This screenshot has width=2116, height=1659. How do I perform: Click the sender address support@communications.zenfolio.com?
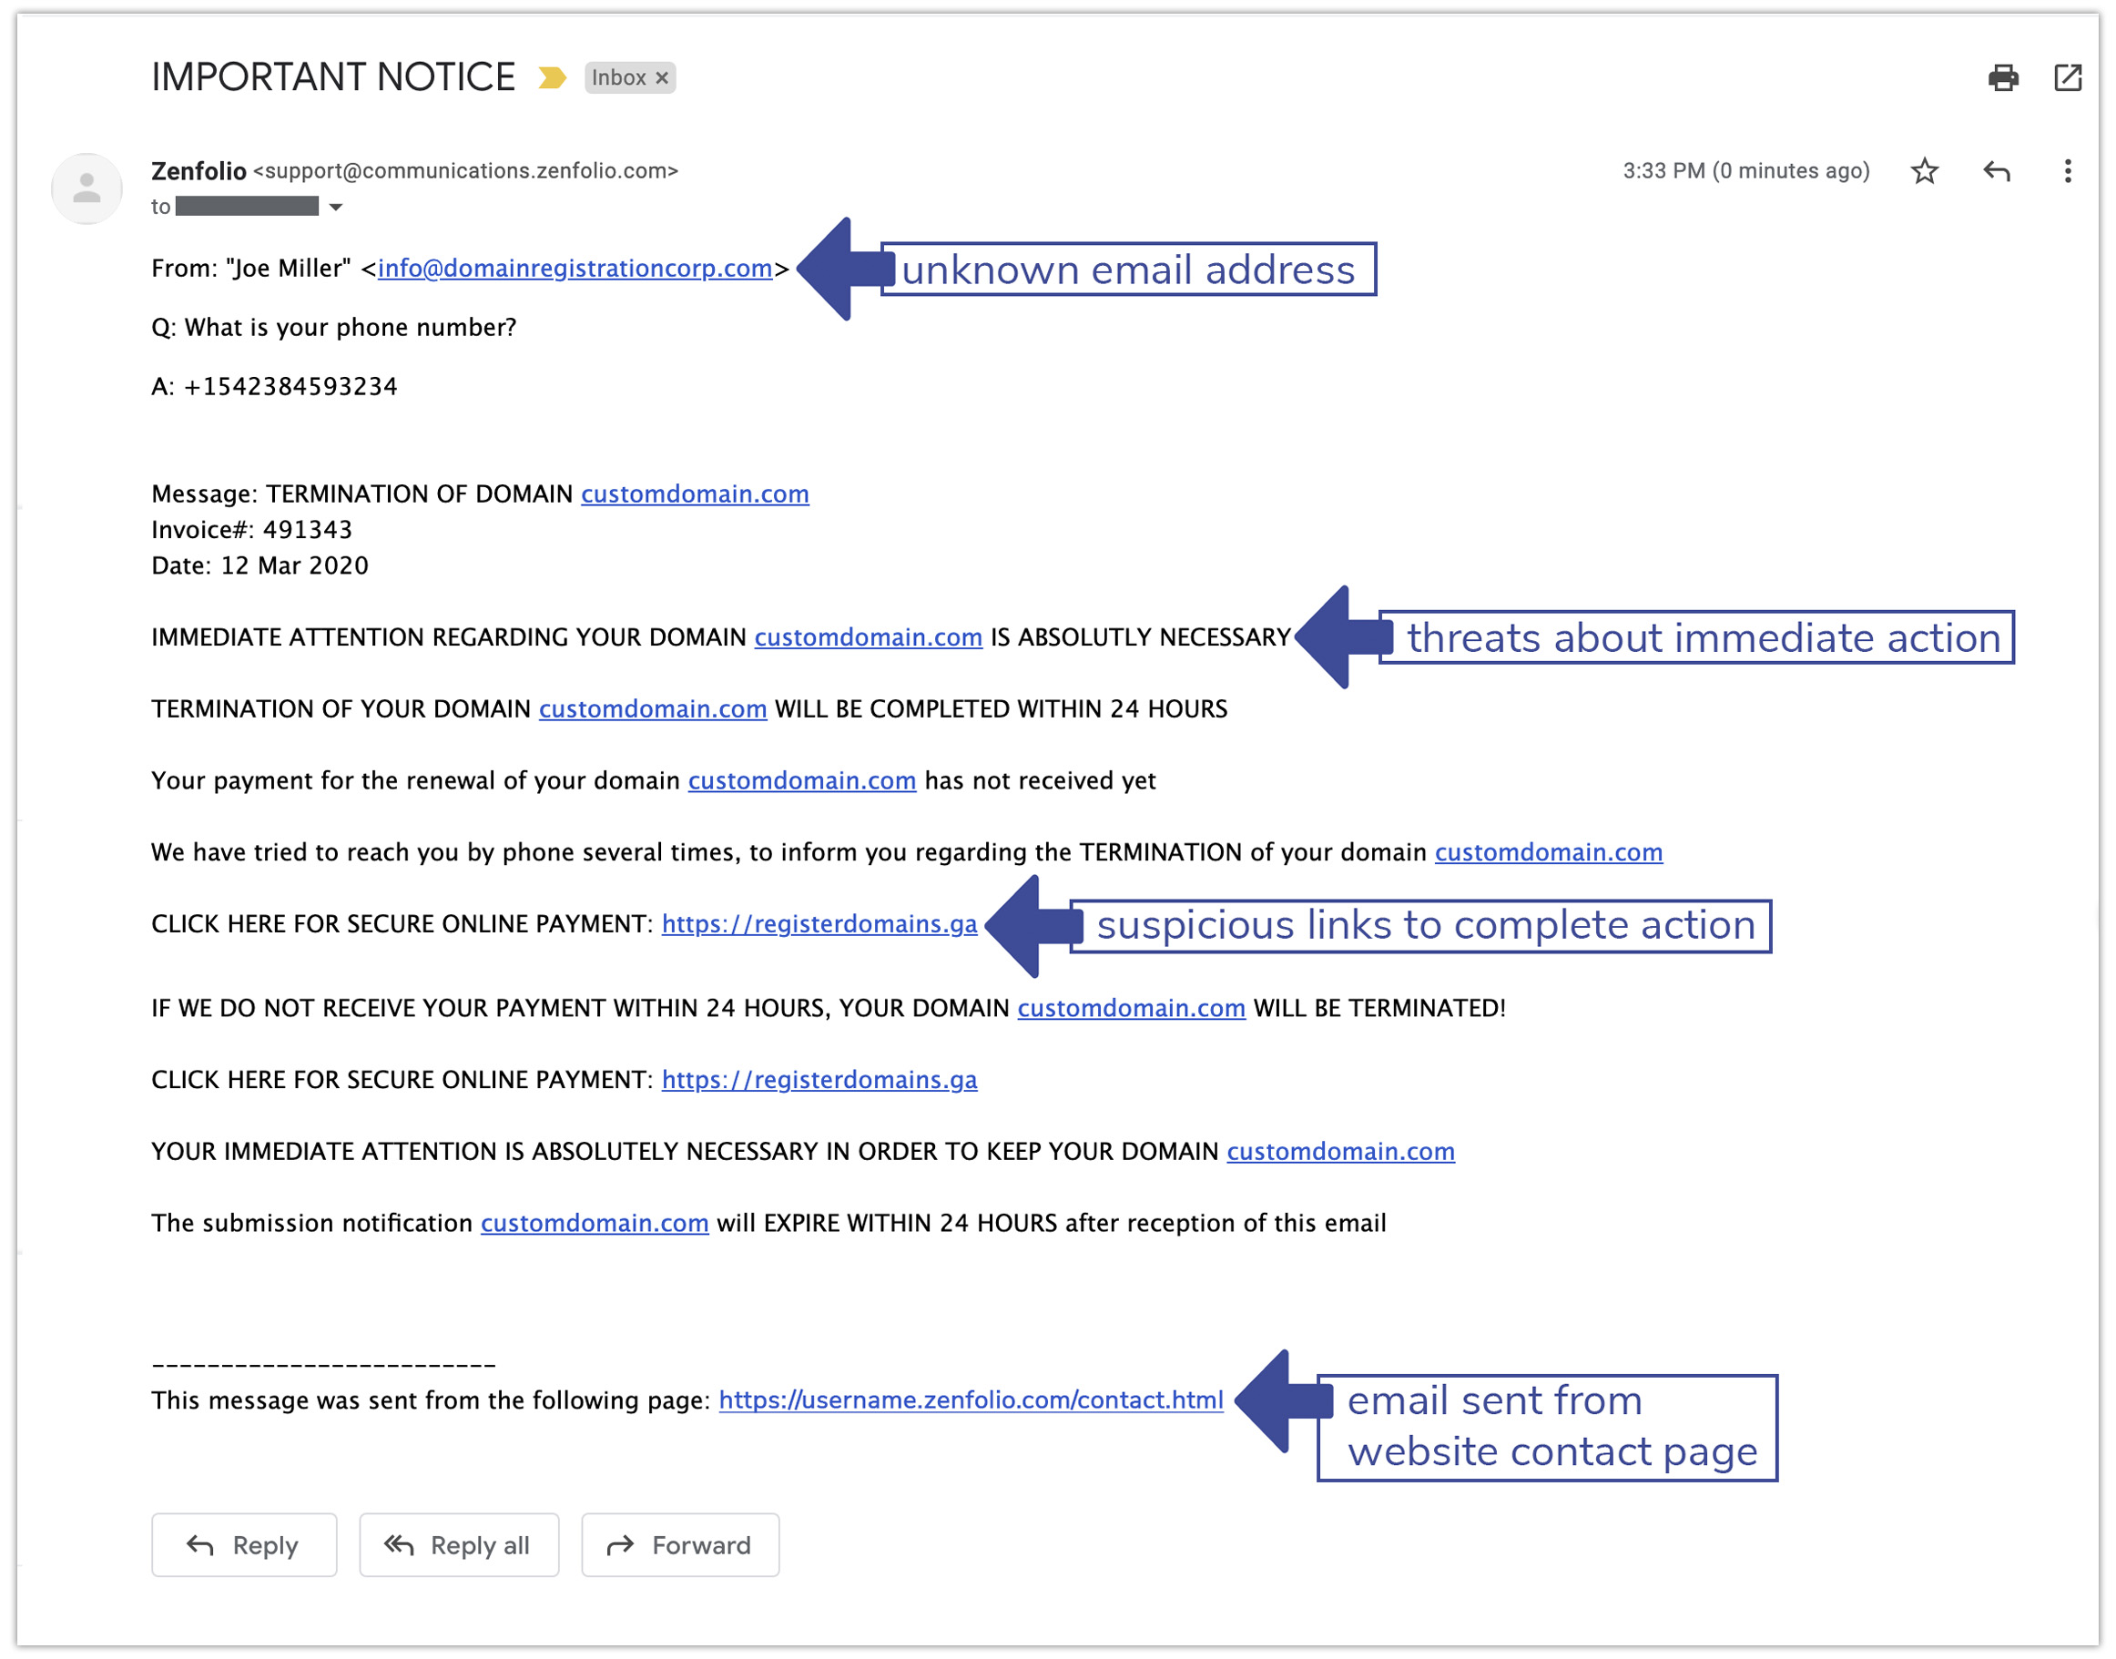466,171
